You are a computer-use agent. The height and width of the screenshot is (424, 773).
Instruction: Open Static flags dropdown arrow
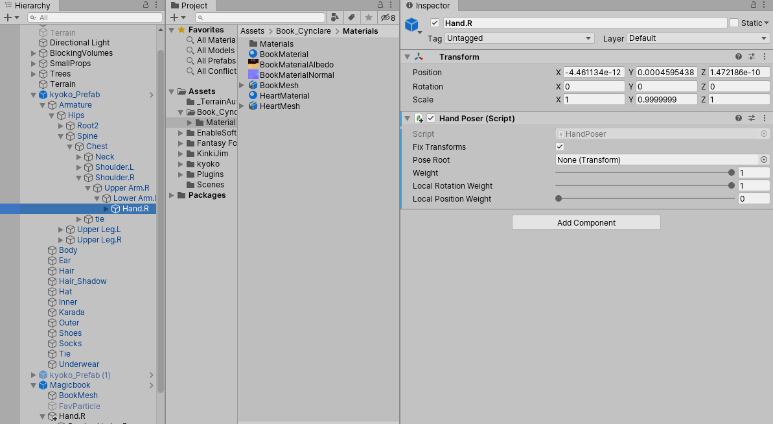pos(767,23)
